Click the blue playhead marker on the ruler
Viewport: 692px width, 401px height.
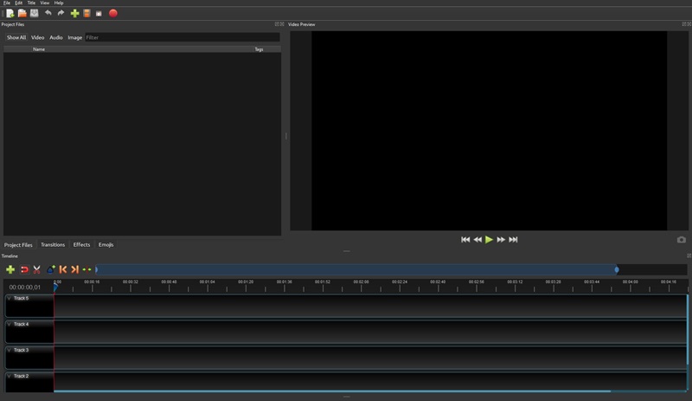[55, 288]
